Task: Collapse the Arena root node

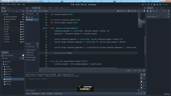Action: 2,14
